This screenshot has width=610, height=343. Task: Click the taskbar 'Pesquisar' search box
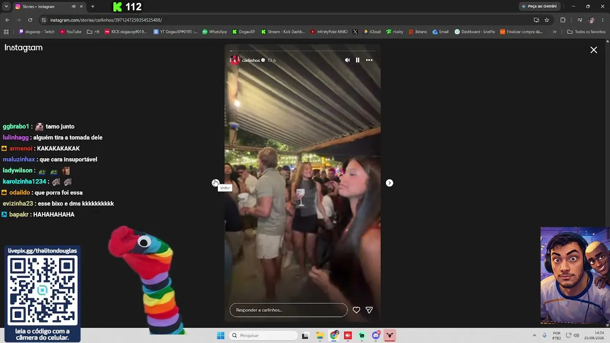(x=264, y=335)
